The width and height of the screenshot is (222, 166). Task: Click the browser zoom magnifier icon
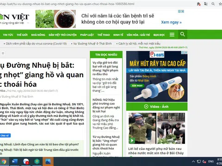[x=213, y=4]
